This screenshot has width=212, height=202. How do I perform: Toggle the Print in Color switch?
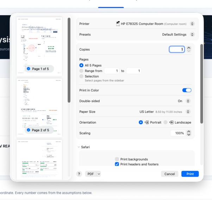(x=187, y=90)
